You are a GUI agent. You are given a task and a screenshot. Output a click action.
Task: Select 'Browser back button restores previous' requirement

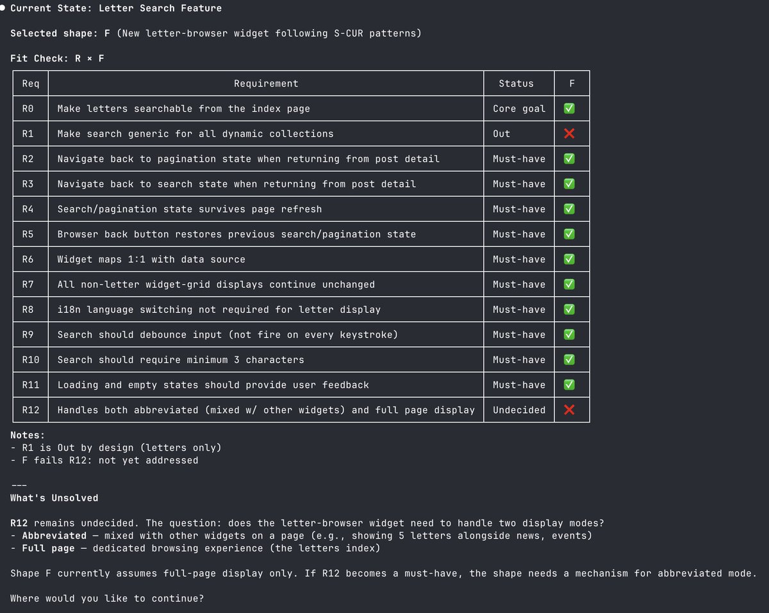(x=236, y=234)
